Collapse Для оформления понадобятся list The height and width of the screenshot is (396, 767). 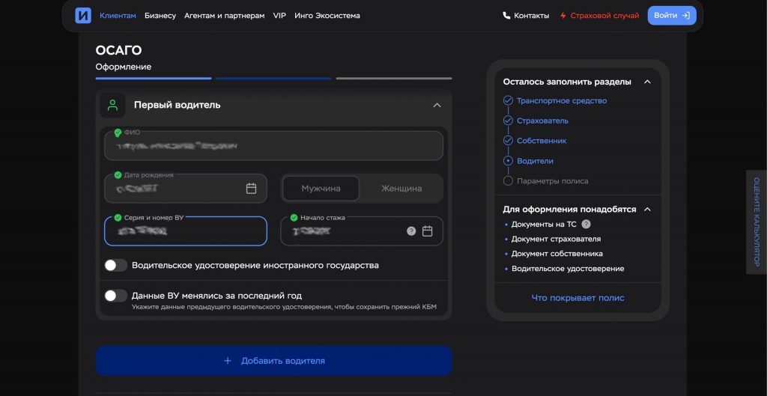click(x=647, y=210)
